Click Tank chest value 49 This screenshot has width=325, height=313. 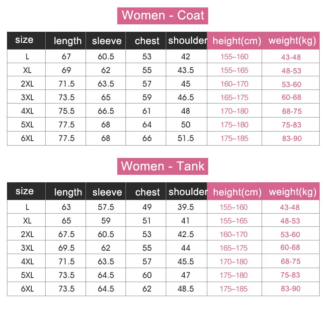pos(147,207)
